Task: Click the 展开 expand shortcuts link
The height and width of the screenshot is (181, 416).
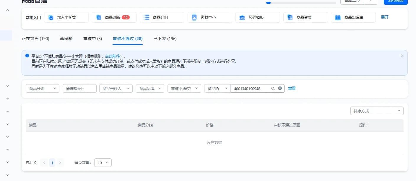Action: click(385, 17)
